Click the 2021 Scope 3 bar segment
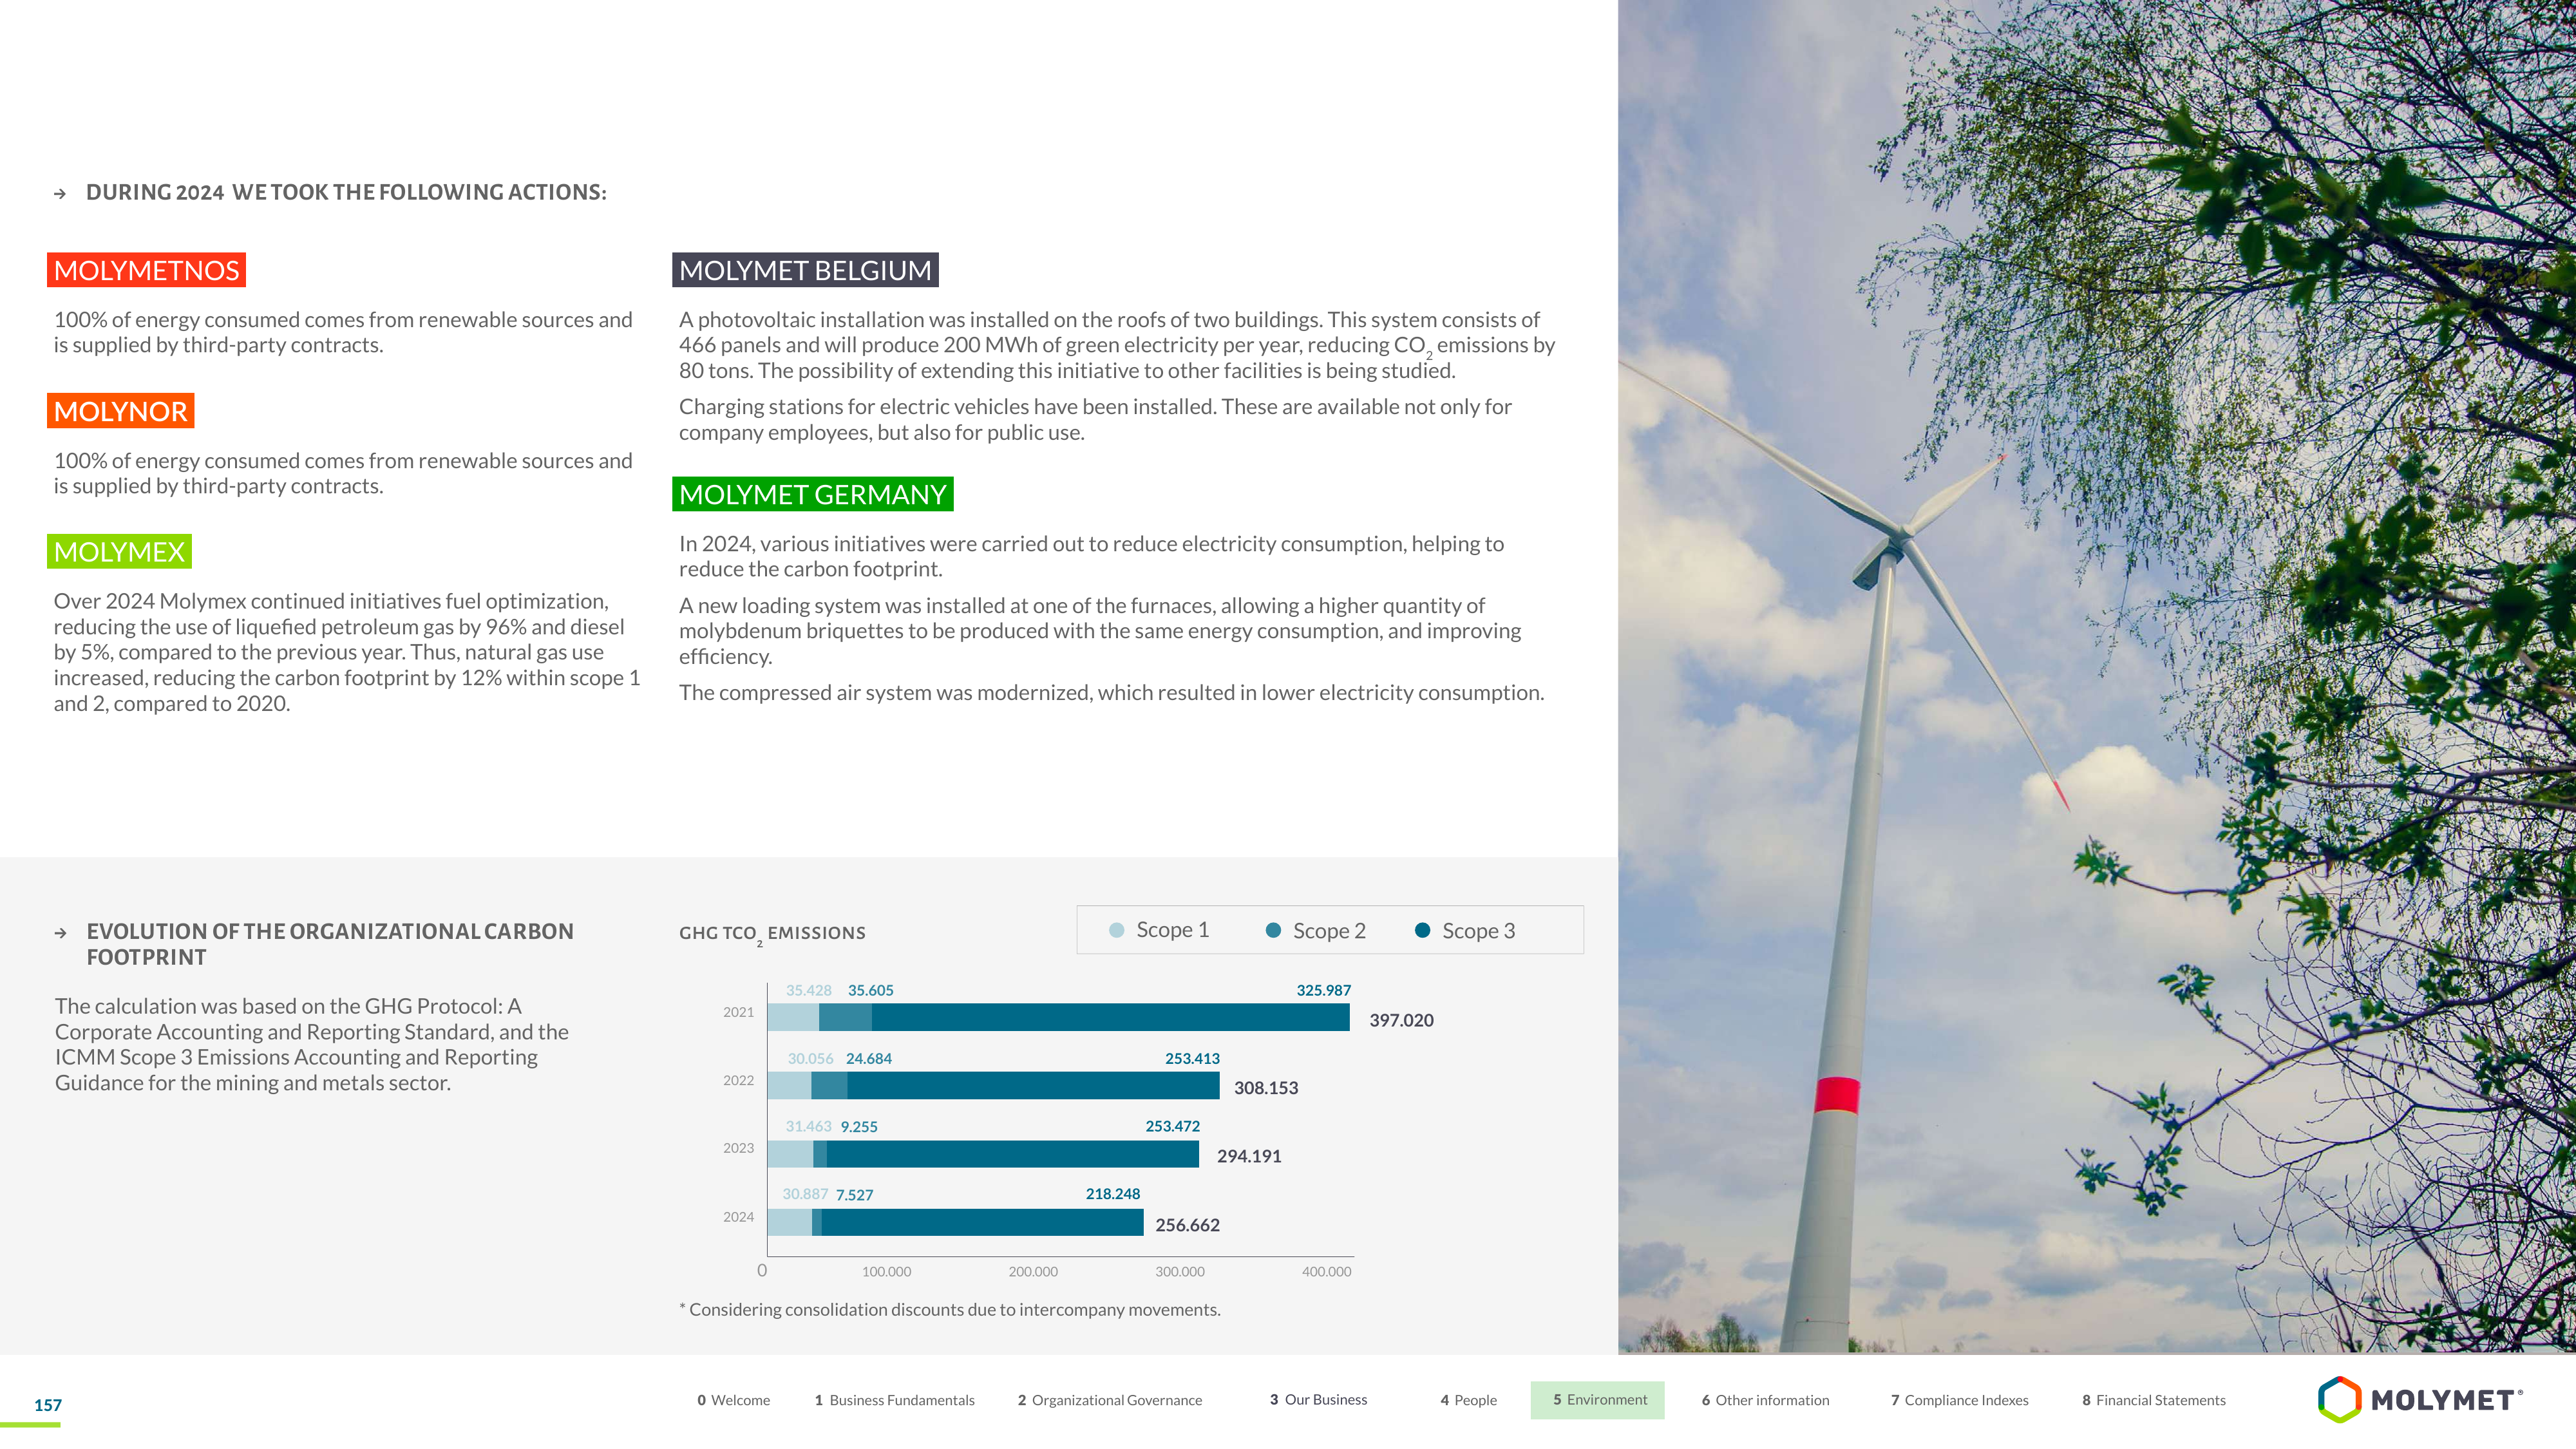Viewport: 2576px width, 1449px height. point(1110,1017)
